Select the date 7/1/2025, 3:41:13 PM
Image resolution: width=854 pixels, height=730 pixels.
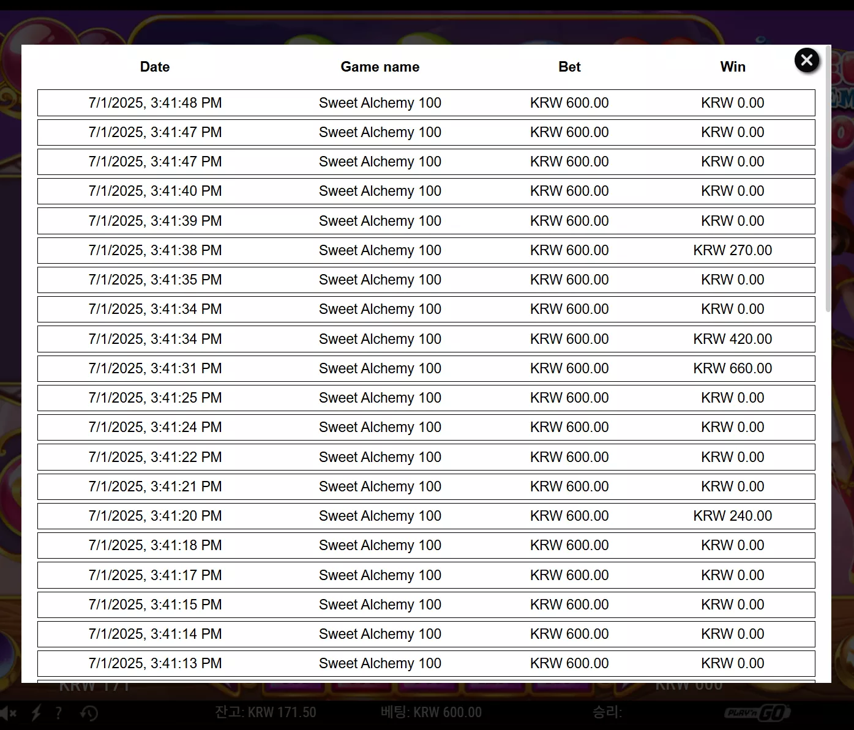(x=155, y=663)
